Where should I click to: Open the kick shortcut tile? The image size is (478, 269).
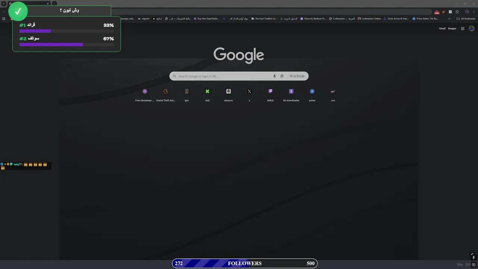208,95
